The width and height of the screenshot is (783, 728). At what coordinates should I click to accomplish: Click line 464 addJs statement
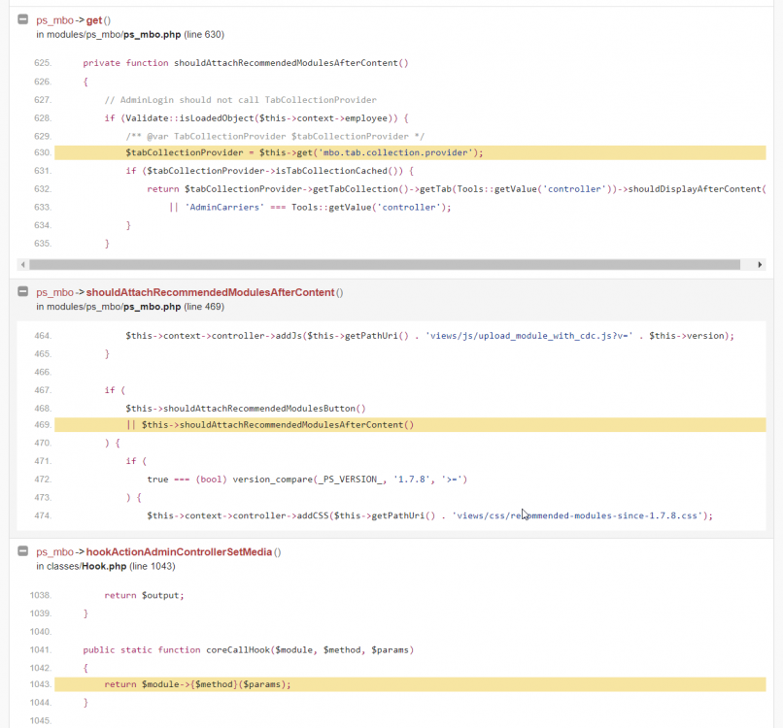(x=430, y=336)
